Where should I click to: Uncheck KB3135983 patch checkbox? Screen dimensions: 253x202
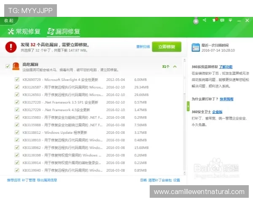(x=17, y=117)
